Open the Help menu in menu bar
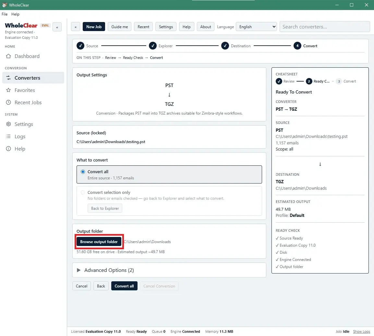Image resolution: width=374 pixels, height=336 pixels. (15, 14)
